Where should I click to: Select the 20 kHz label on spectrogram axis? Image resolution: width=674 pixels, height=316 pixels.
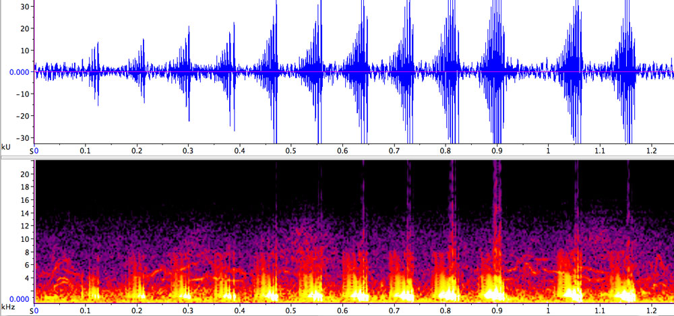tap(25, 174)
